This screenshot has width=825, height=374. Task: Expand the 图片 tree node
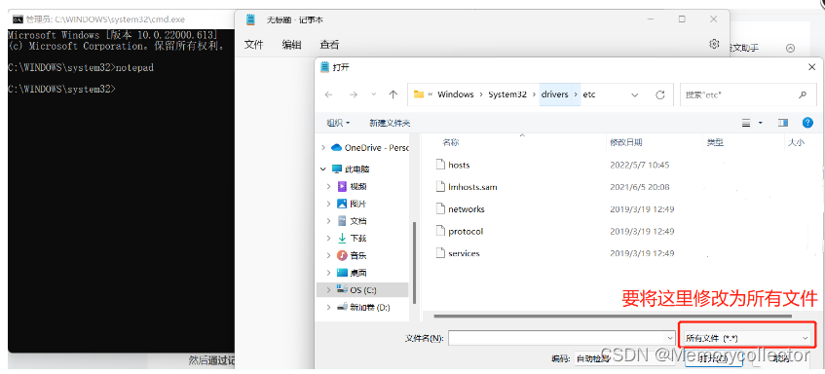(329, 204)
